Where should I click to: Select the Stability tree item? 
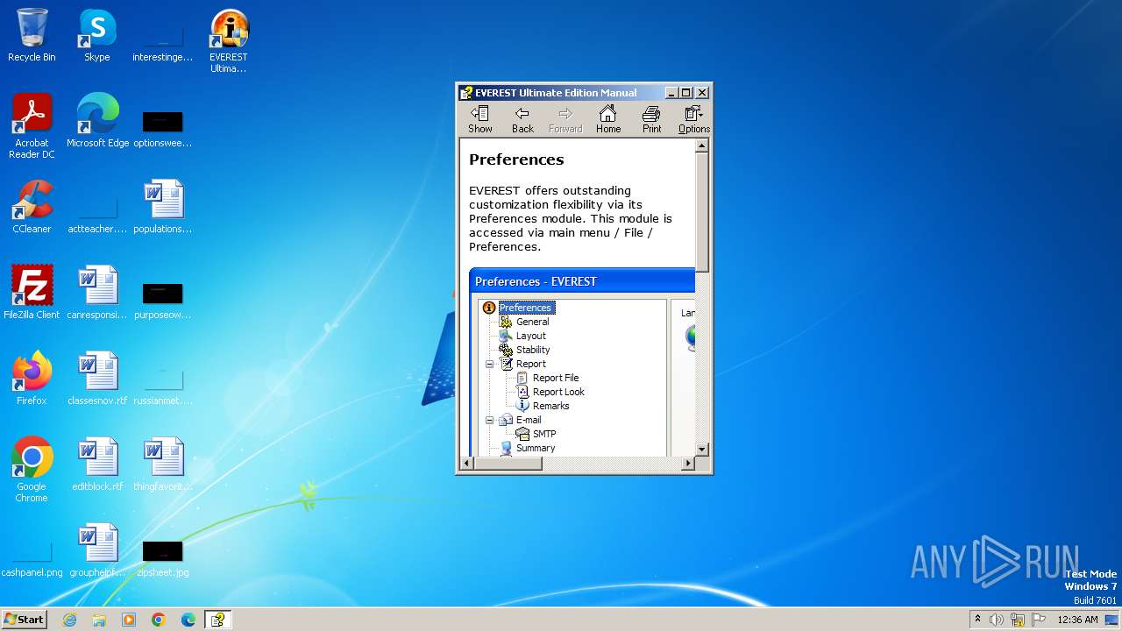[x=533, y=350]
